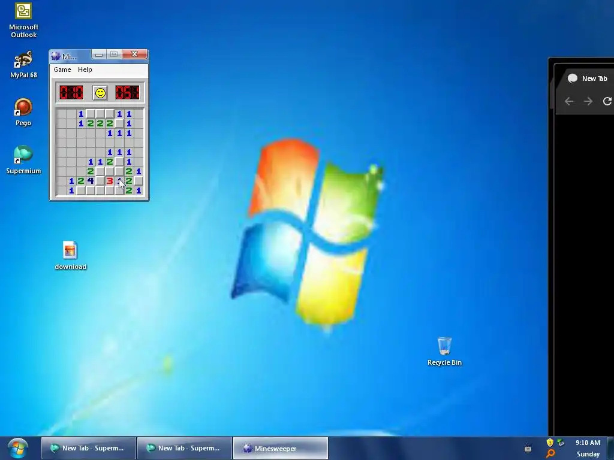Image resolution: width=614 pixels, height=460 pixels.
Task: Click the dark blue 4 tile
Action: click(91, 181)
